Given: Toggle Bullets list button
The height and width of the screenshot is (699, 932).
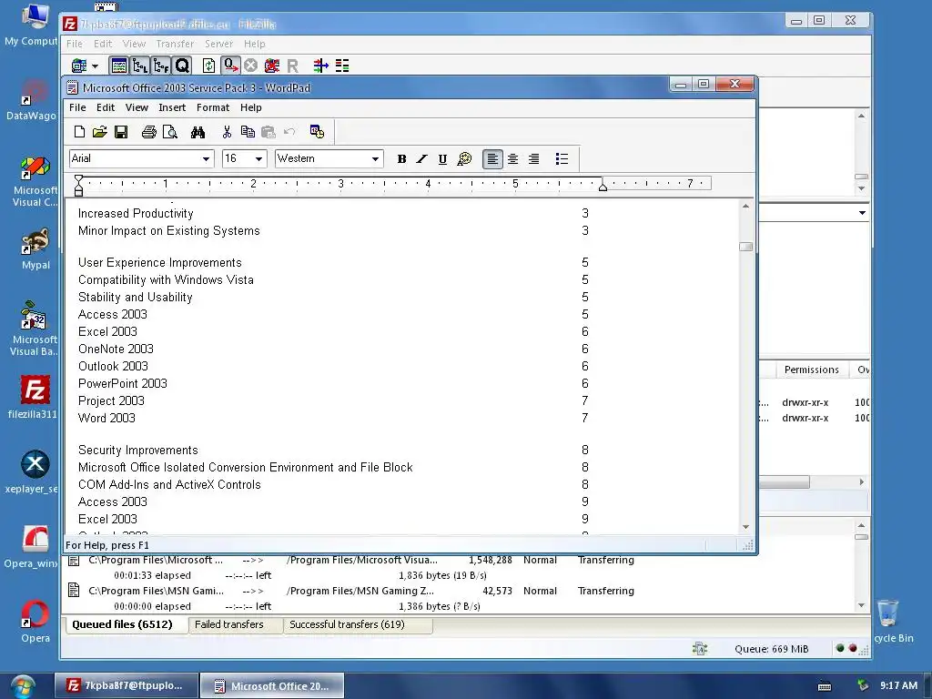Looking at the screenshot, I should tap(562, 158).
